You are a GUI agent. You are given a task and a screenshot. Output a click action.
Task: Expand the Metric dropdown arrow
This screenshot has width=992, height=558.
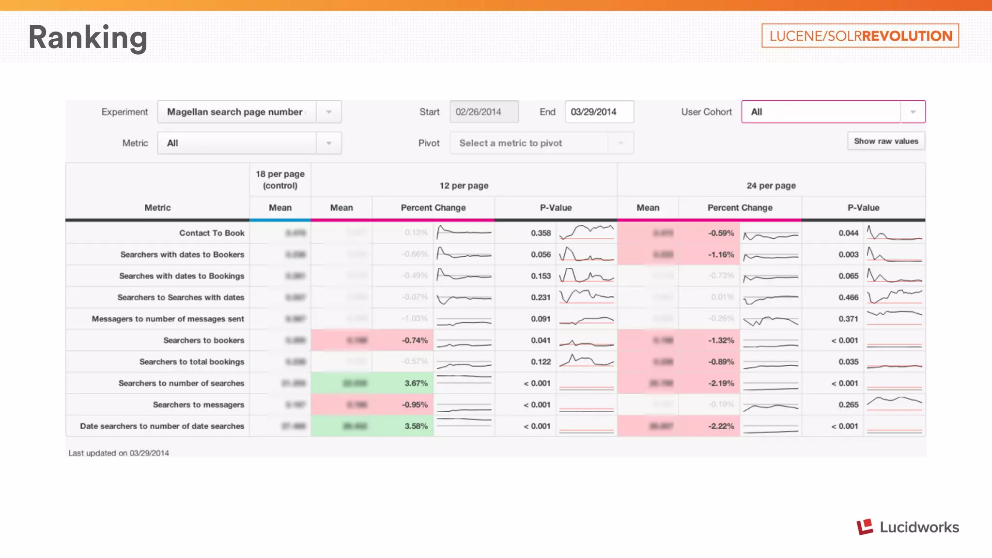pyautogui.click(x=329, y=143)
